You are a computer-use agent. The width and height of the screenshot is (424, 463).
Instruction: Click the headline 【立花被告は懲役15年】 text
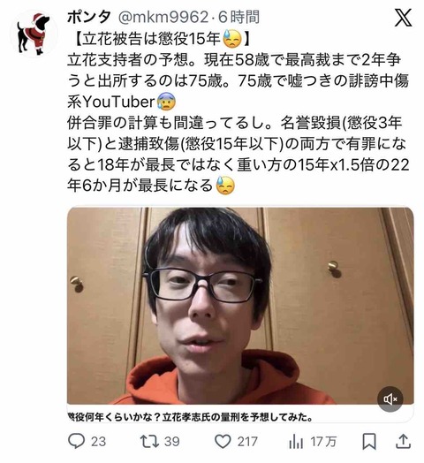point(160,38)
